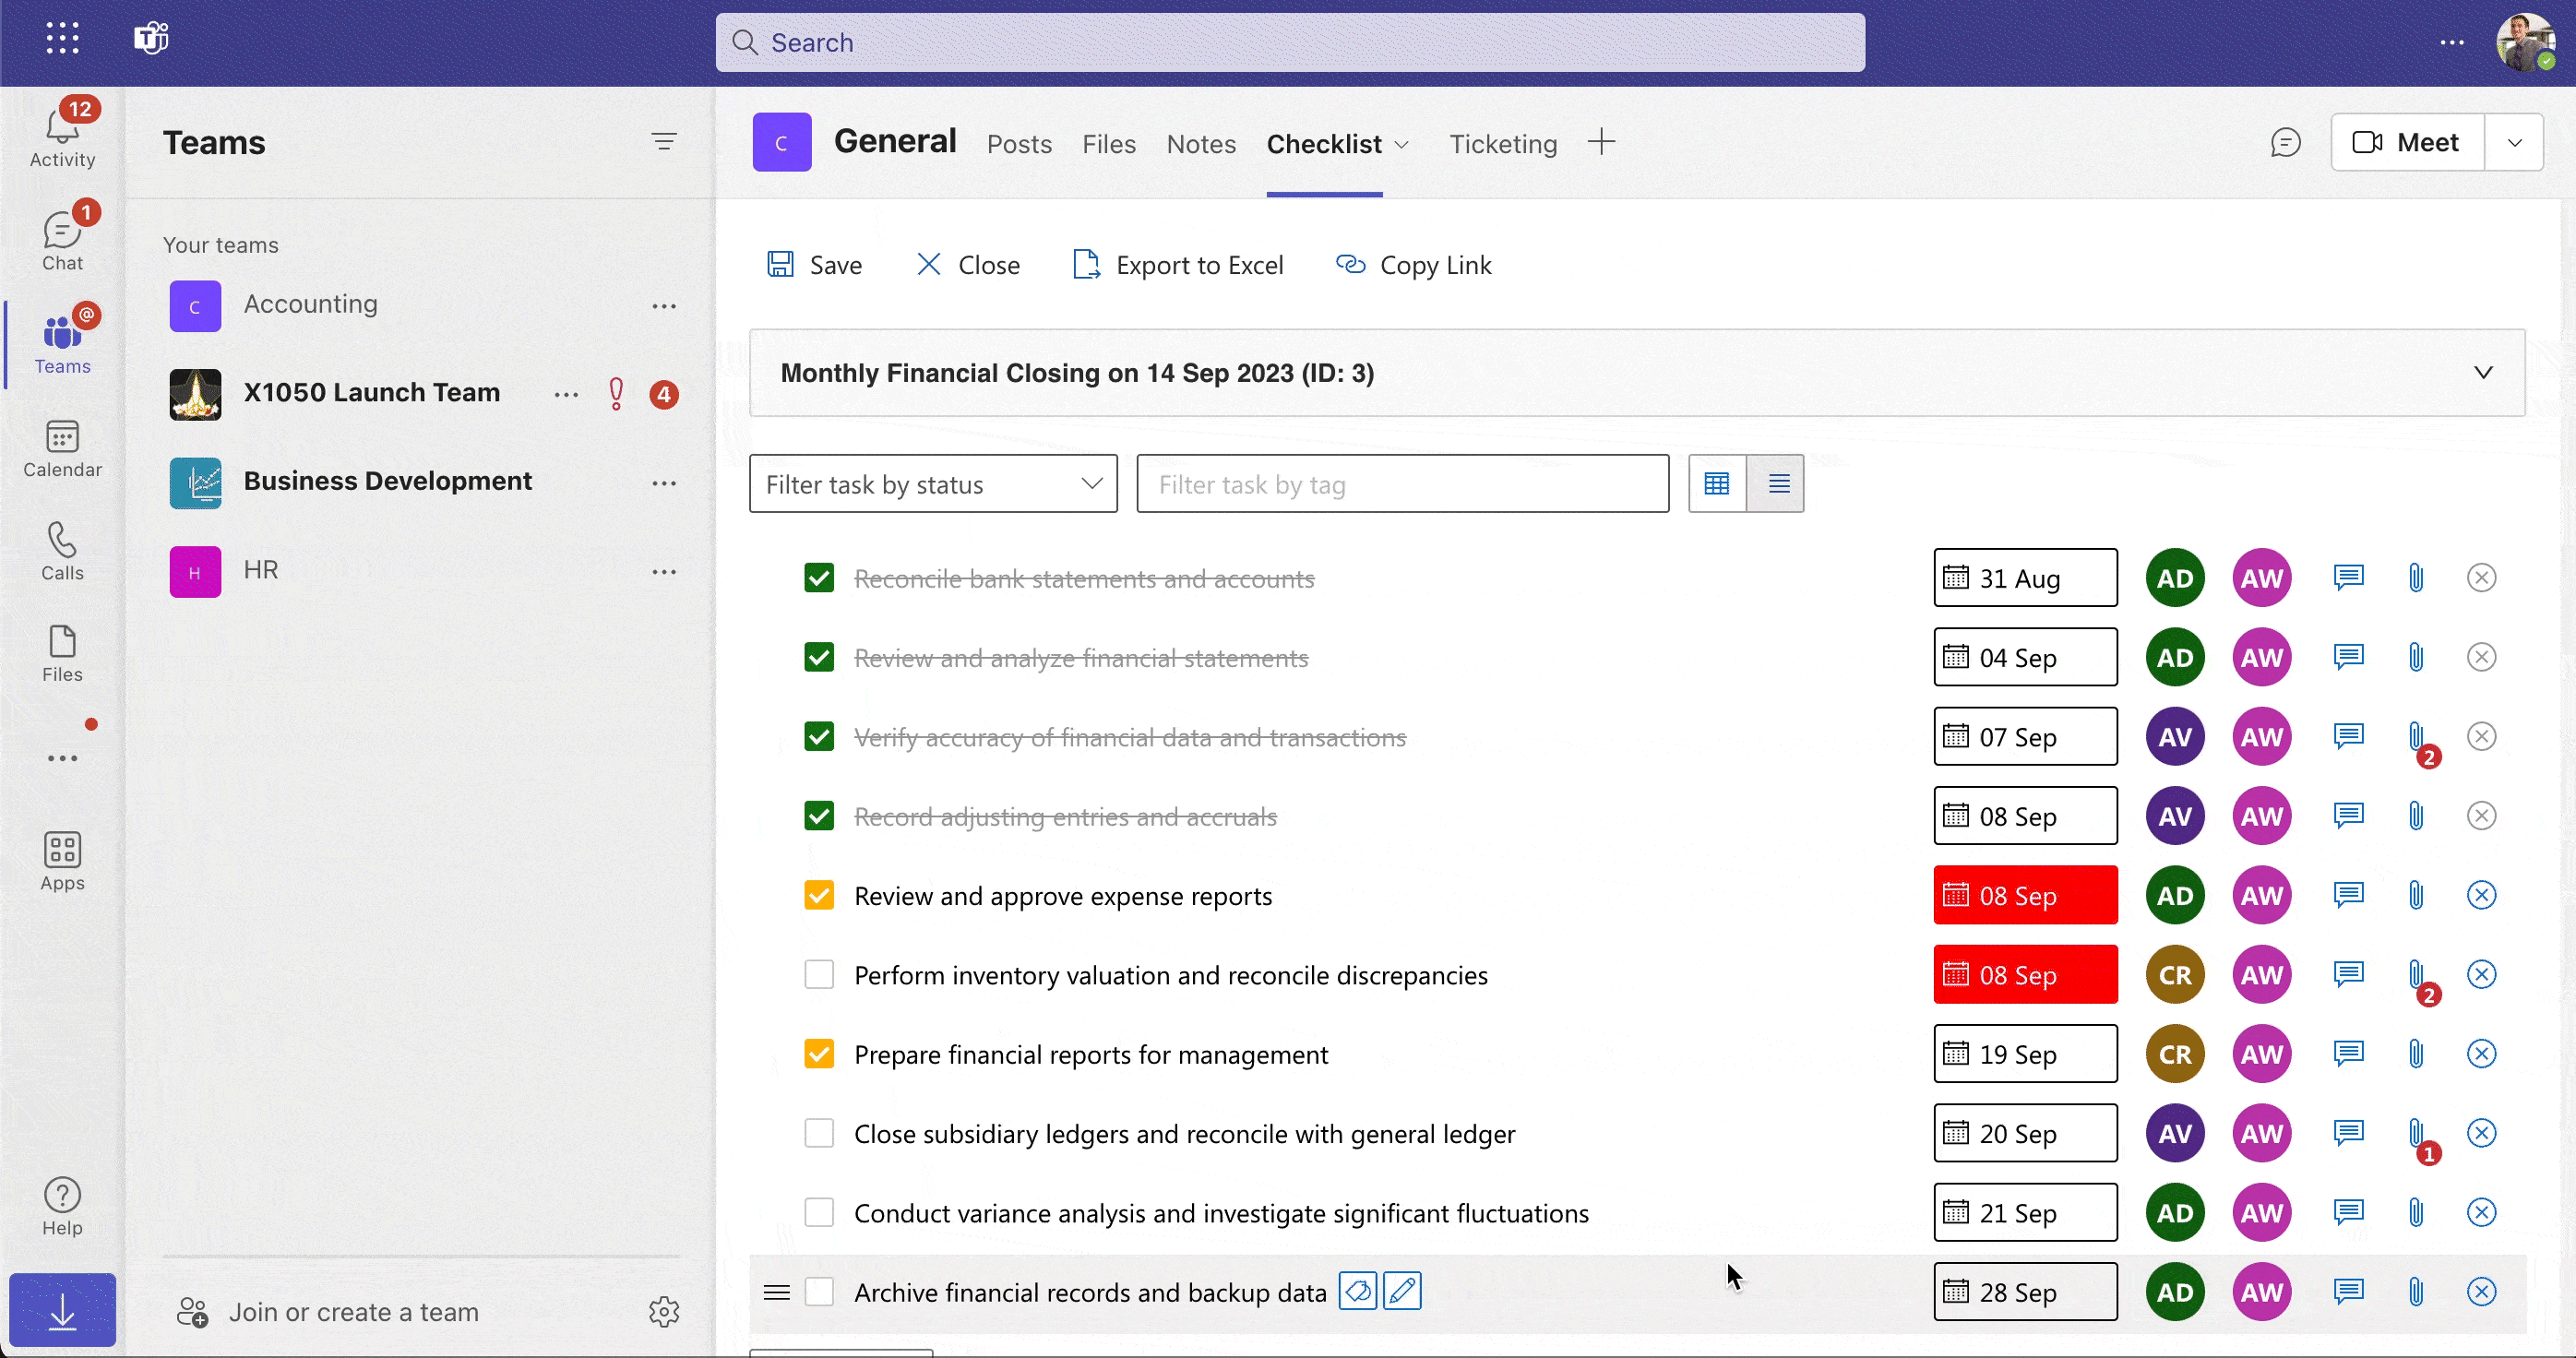Open more options for Accounting team
Viewport: 2576px width, 1358px height.
coord(664,306)
